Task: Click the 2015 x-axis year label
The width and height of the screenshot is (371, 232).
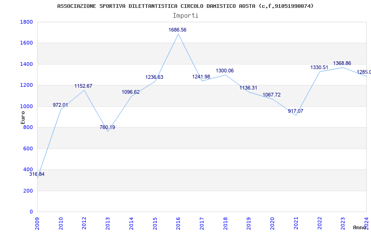Action: tap(155, 223)
